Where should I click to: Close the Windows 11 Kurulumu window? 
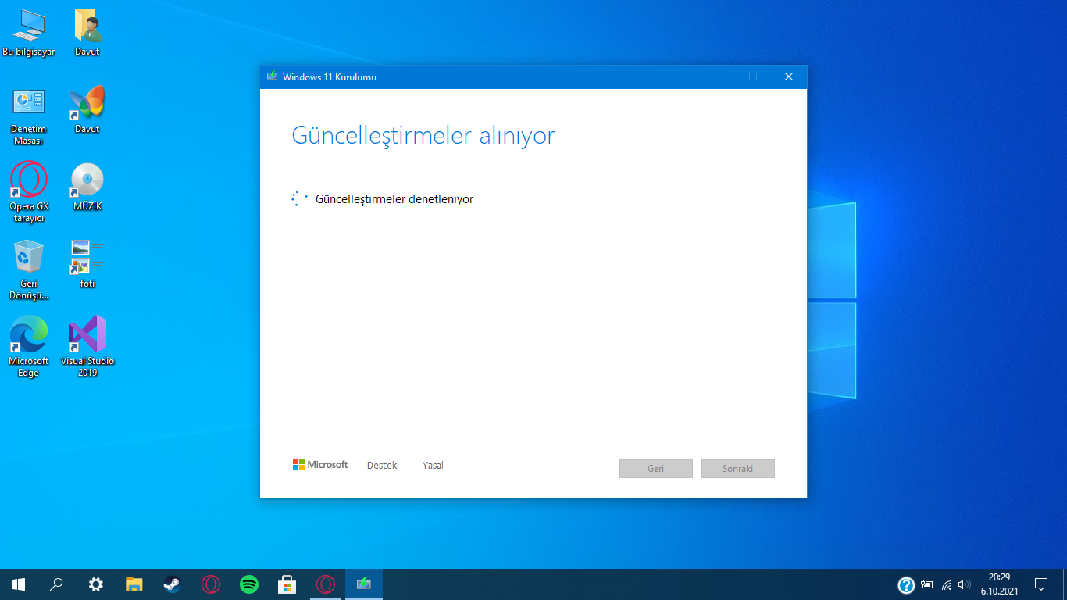coord(789,77)
